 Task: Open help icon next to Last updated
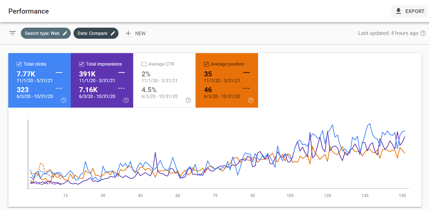[x=423, y=33]
